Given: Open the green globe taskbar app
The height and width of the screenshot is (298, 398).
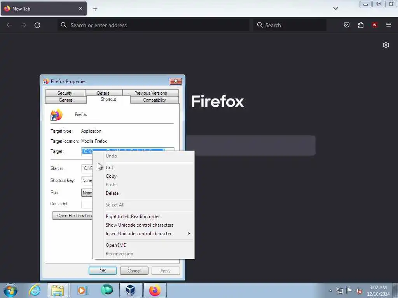Looking at the screenshot, I should coord(106,290).
